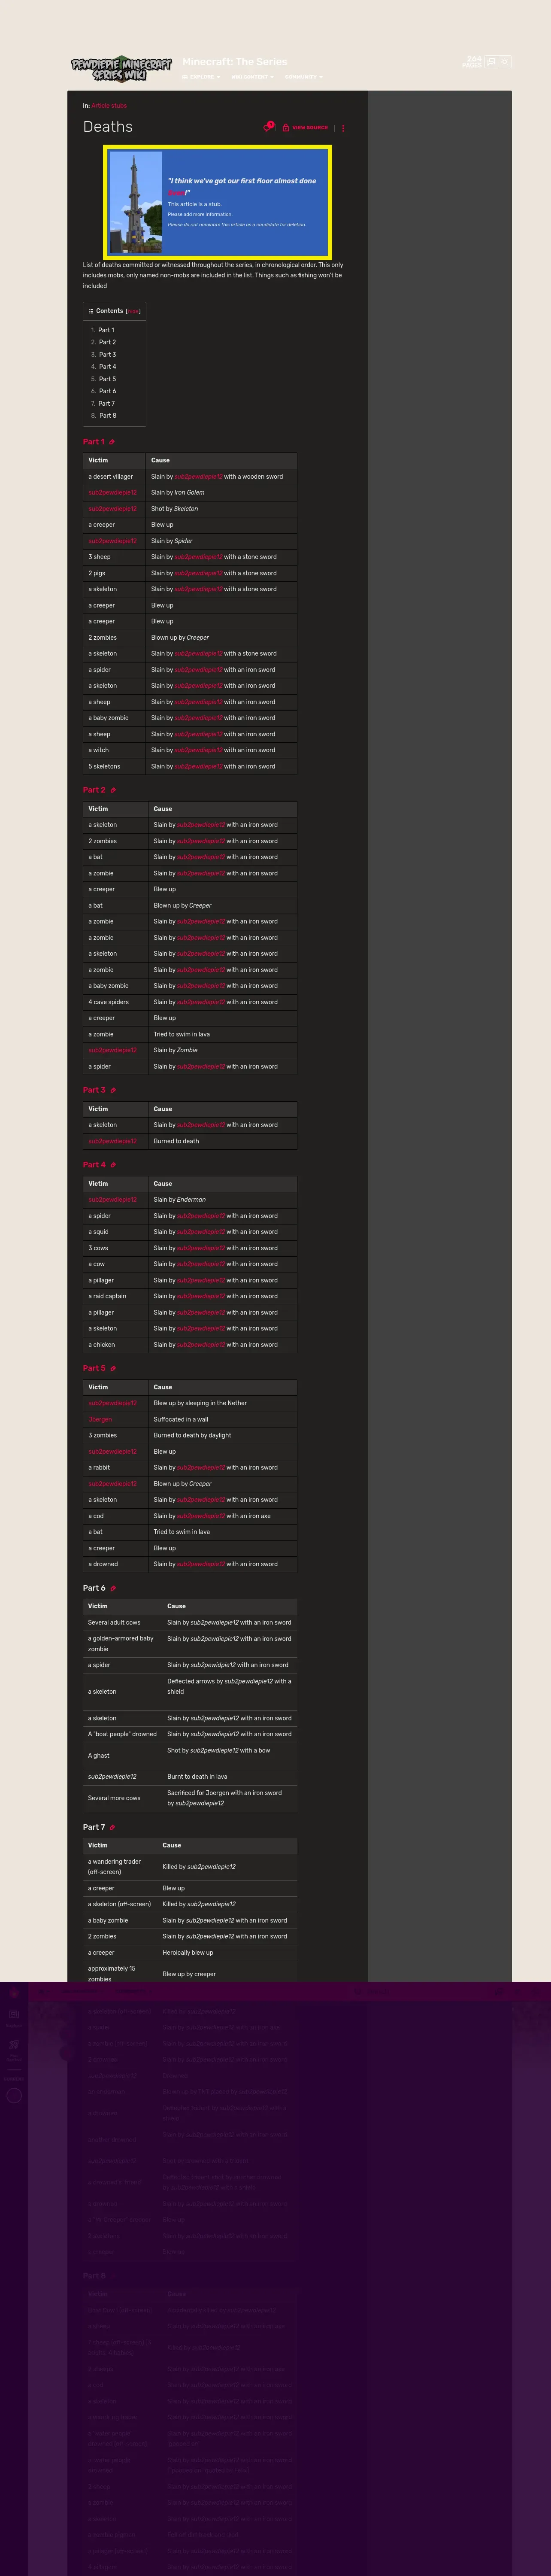
Task: Select the 'a golden-armored baby zombie' cell
Action: tap(122, 1644)
